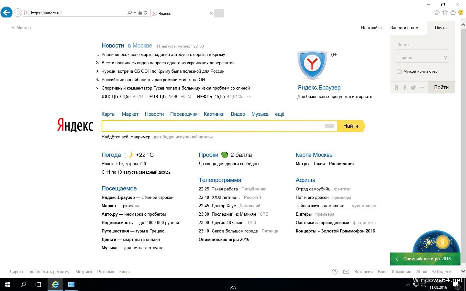Click the Войти login button
The width and height of the screenshot is (466, 291).
441,88
